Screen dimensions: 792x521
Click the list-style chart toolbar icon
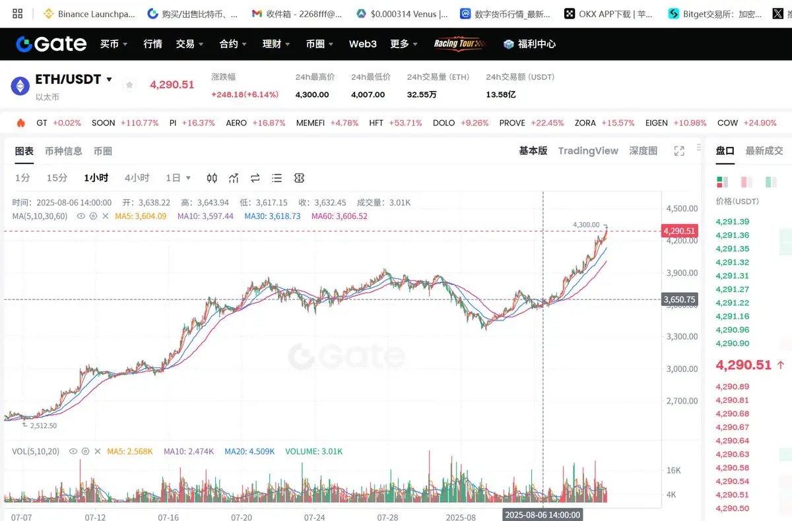[277, 178]
